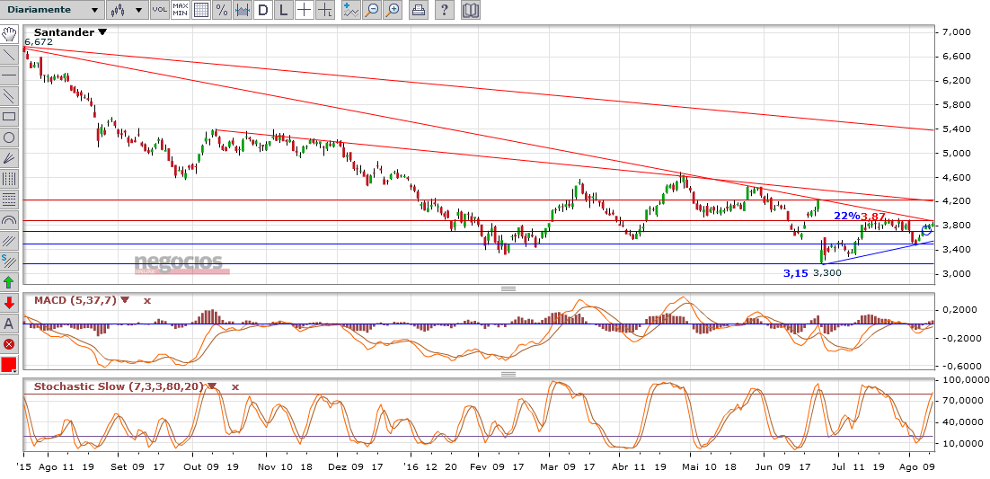Open the MACD (5,37,7) settings menu

[125, 300]
